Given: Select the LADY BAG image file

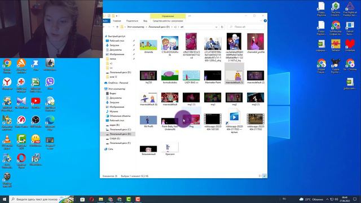Looking at the screenshot, I should (191, 77).
